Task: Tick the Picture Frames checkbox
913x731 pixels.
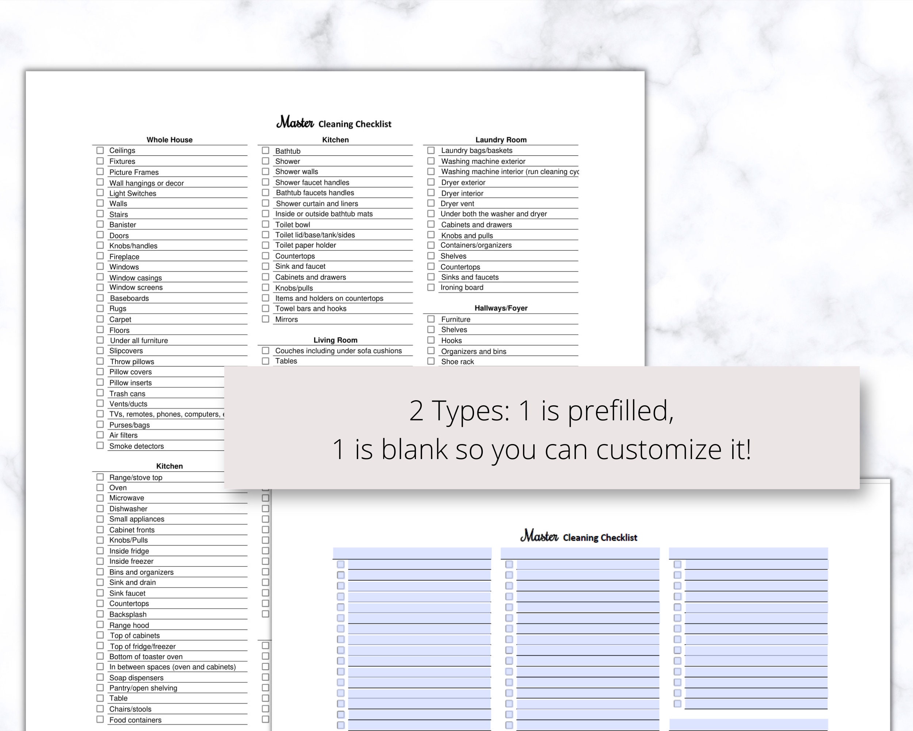Action: click(100, 172)
